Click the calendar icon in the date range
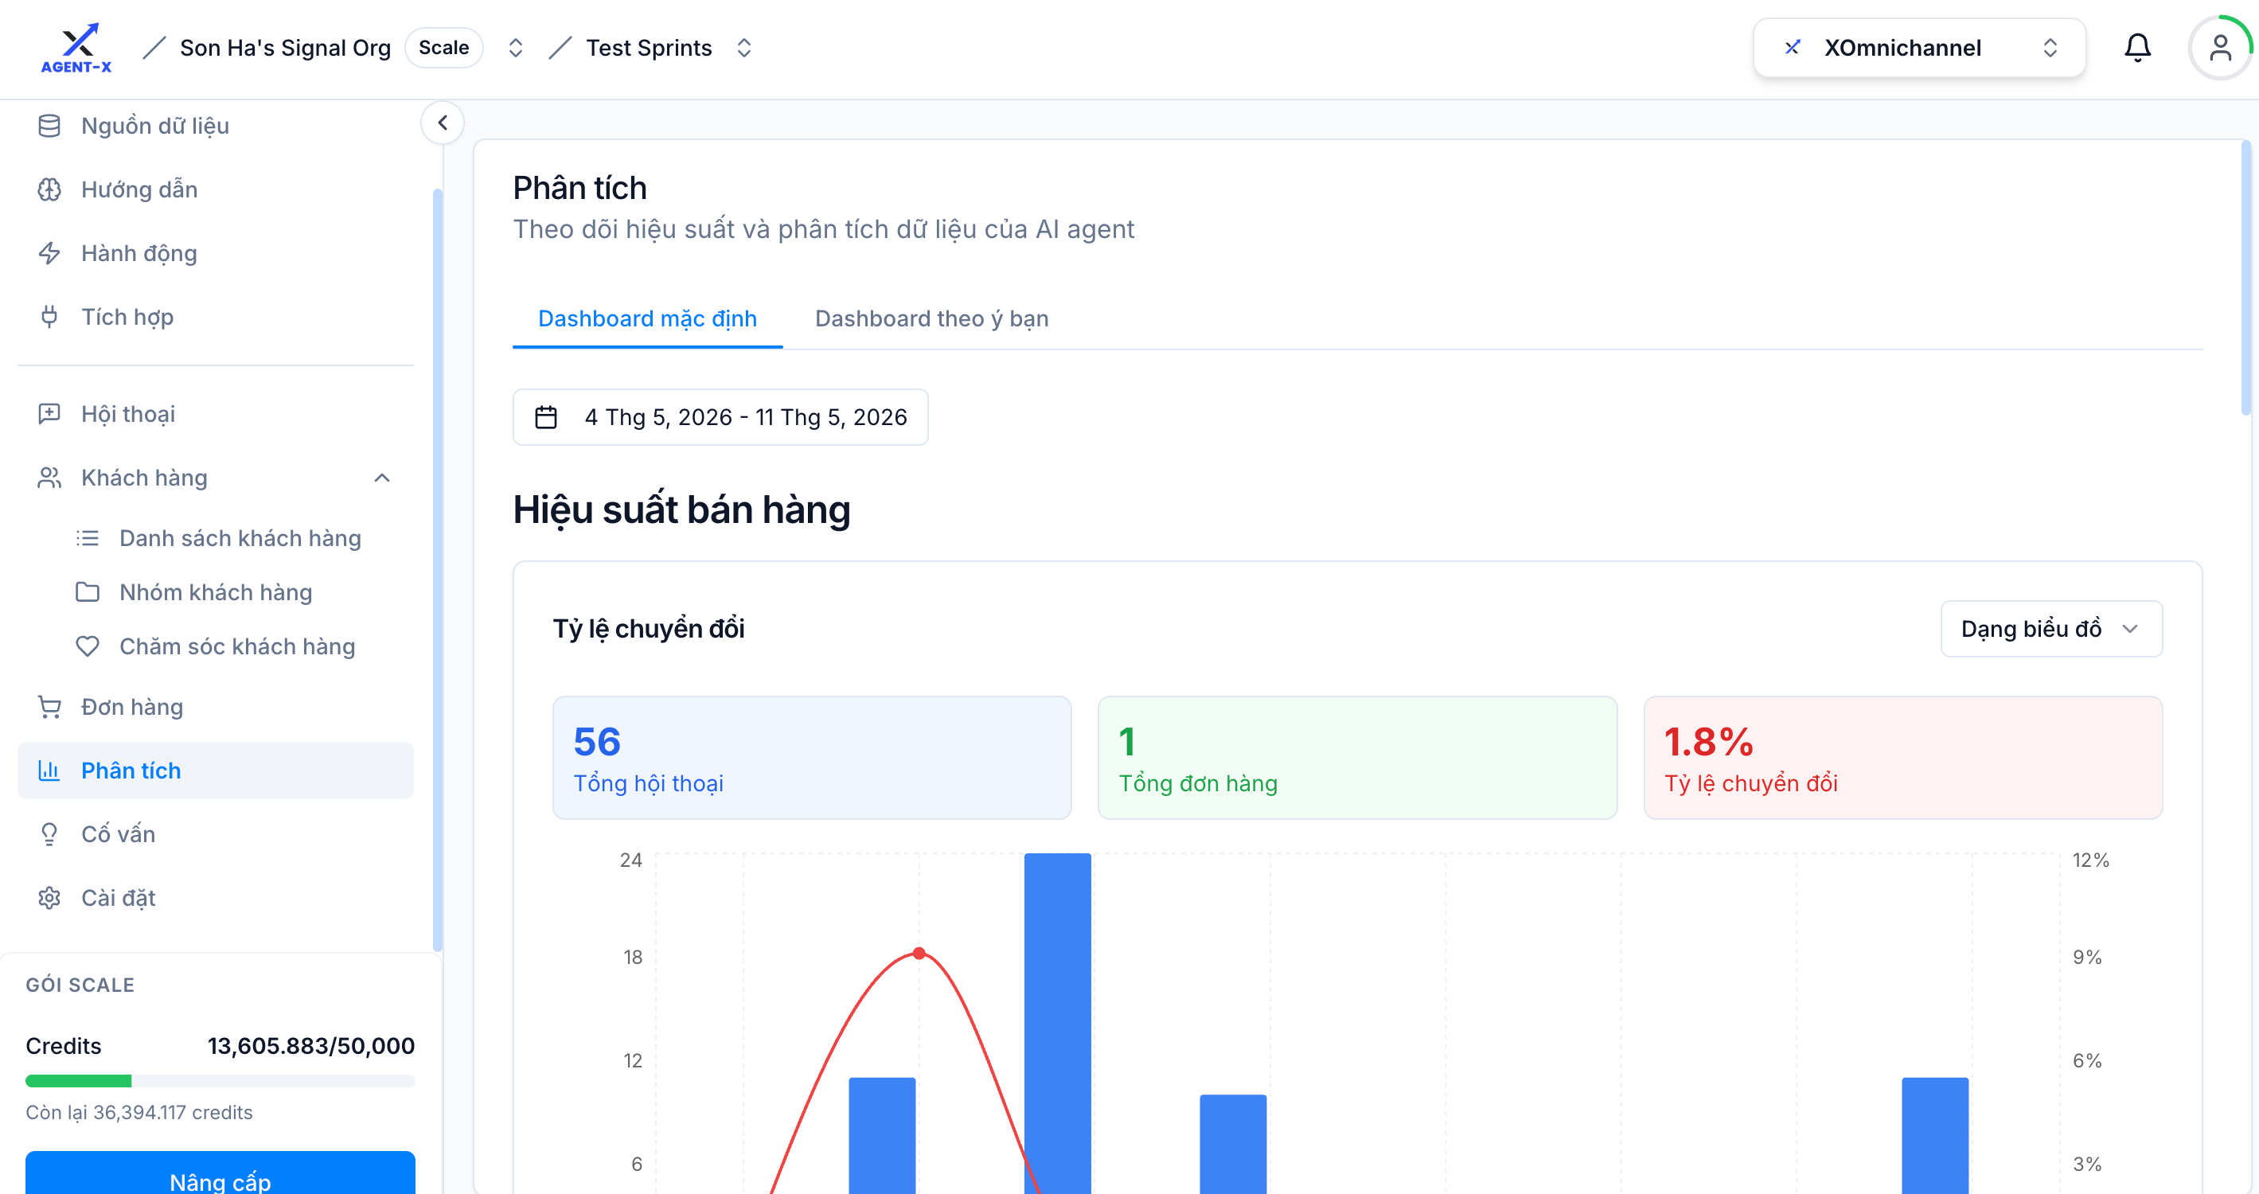This screenshot has height=1194, width=2259. point(545,417)
